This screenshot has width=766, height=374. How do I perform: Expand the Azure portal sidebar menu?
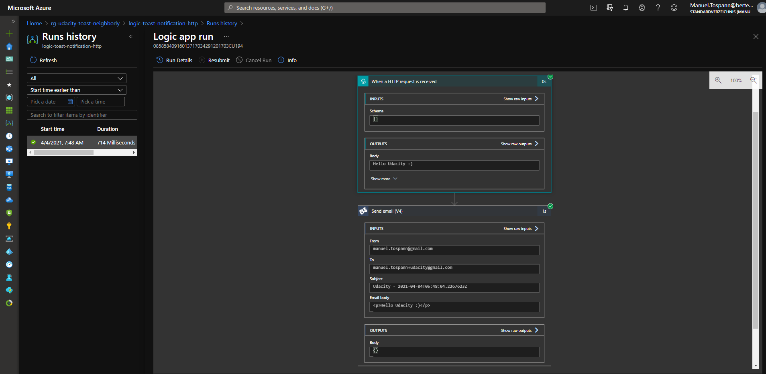click(13, 21)
